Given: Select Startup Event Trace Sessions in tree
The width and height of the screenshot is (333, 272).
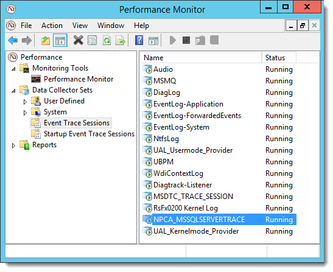Looking at the screenshot, I should (x=89, y=134).
